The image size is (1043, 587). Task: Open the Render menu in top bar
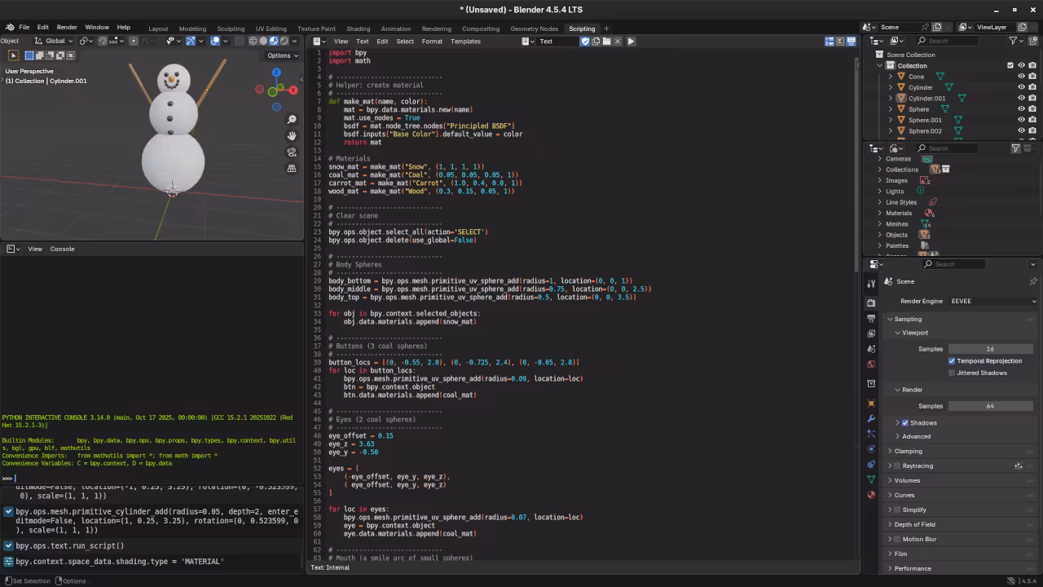point(67,28)
